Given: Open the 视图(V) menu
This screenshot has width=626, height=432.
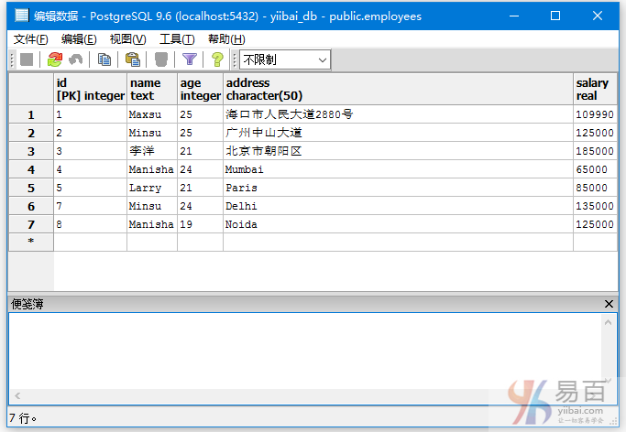Looking at the screenshot, I should click(127, 38).
